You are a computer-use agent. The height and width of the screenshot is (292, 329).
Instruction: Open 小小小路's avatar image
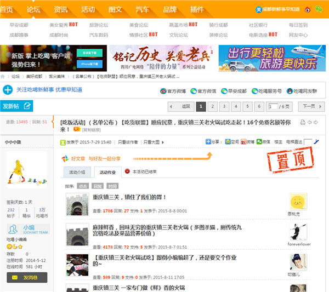tap(27, 170)
